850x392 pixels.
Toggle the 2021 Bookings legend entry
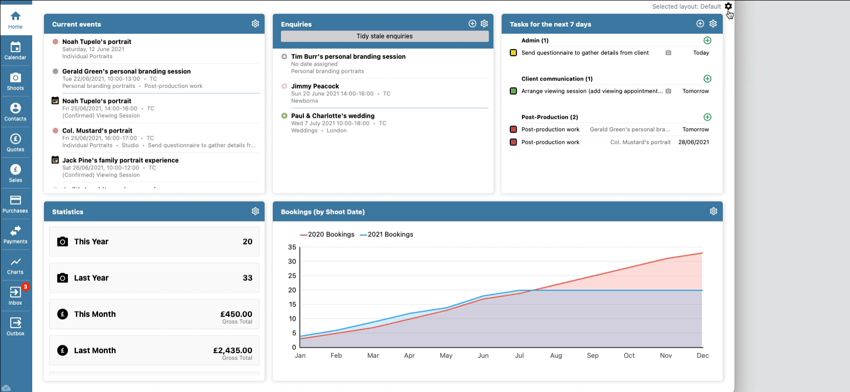click(x=387, y=235)
